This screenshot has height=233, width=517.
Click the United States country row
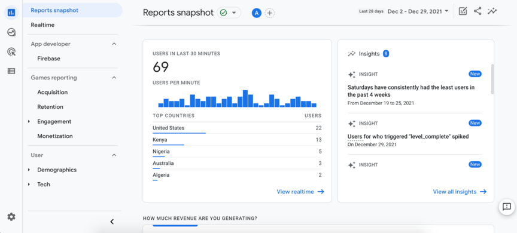(237, 128)
